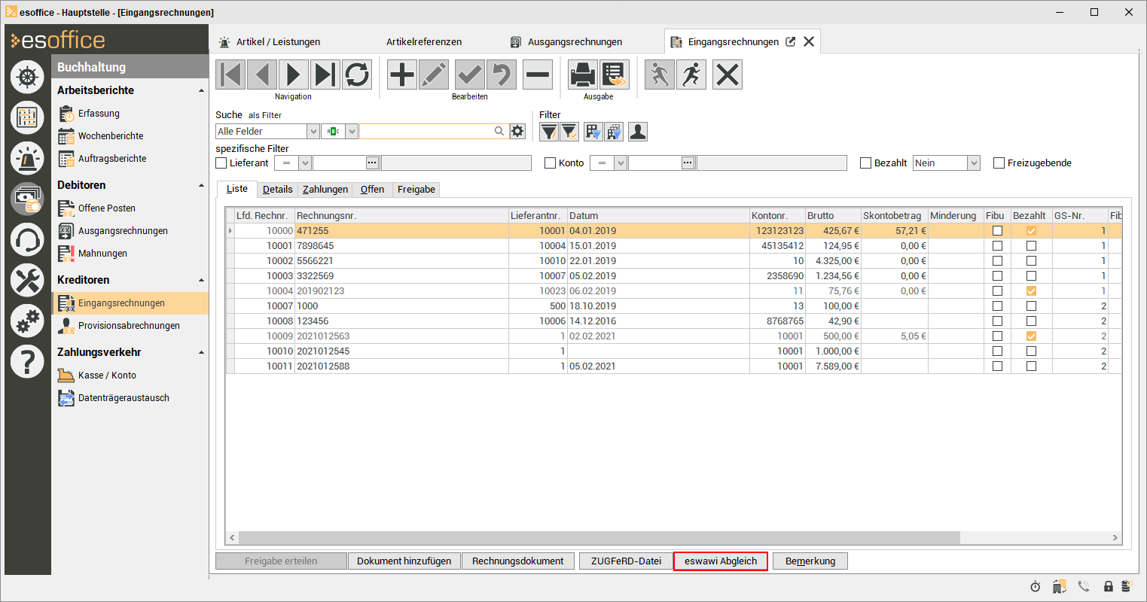1147x602 pixels.
Task: Apply filter with first funnel icon
Action: [x=549, y=132]
